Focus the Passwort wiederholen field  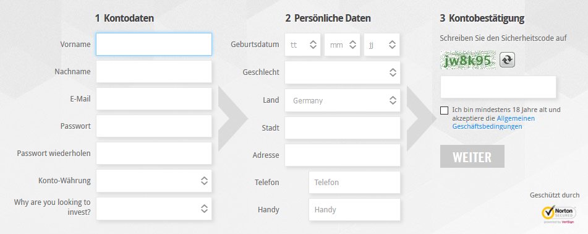click(x=154, y=154)
